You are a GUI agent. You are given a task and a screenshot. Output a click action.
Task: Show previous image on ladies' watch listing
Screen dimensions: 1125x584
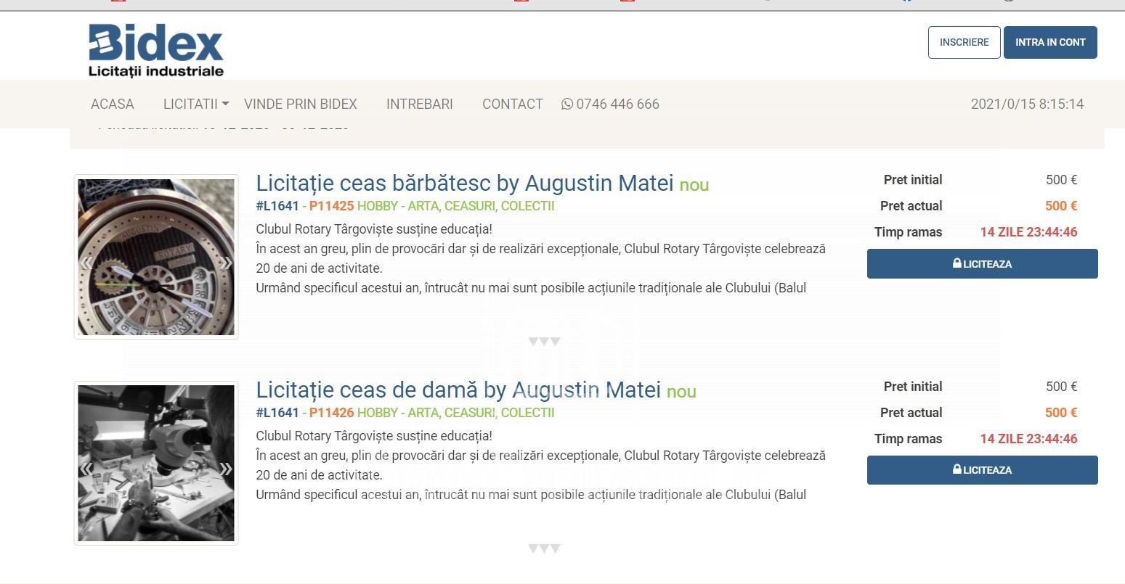click(86, 469)
